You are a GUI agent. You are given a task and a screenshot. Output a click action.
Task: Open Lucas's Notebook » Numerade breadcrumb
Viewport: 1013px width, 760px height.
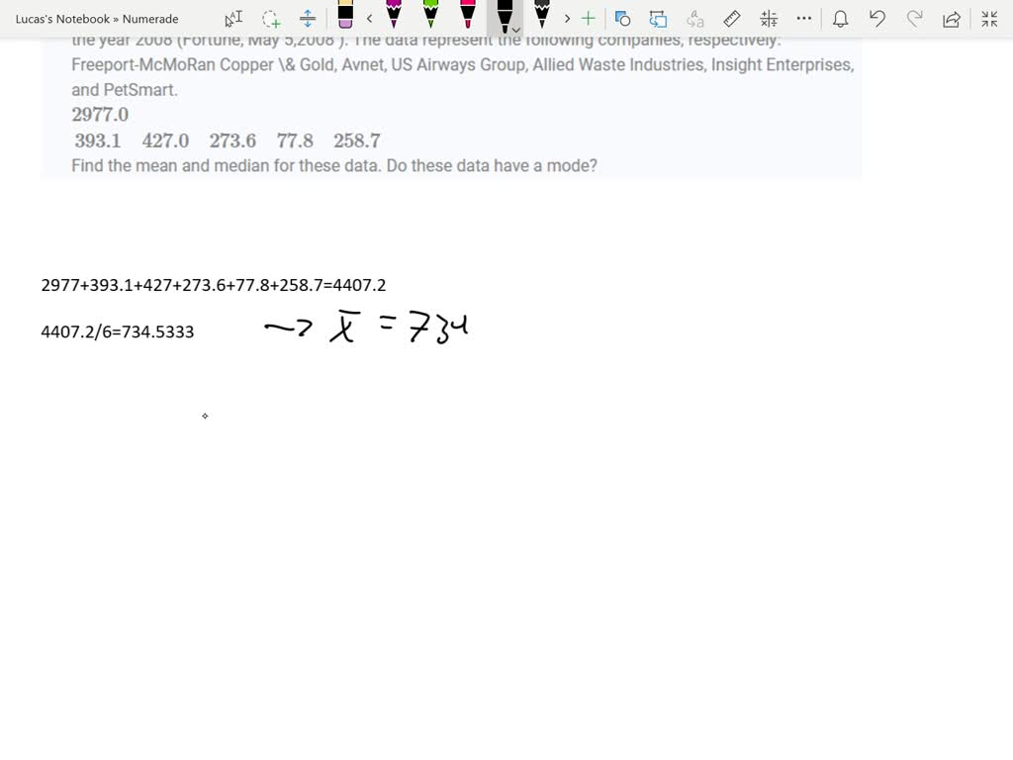(97, 19)
